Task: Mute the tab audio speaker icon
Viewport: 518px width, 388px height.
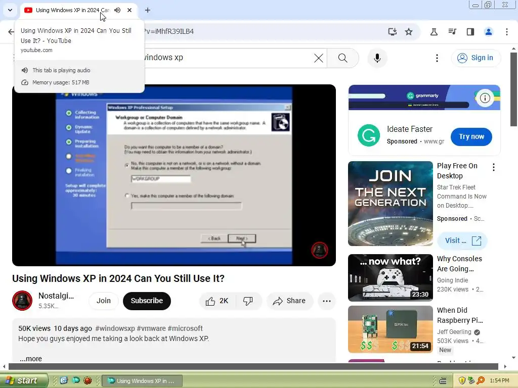Action: coord(117,10)
